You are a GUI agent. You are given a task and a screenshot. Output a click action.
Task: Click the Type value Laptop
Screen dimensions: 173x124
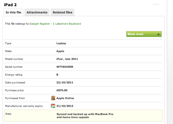[x=61, y=43]
